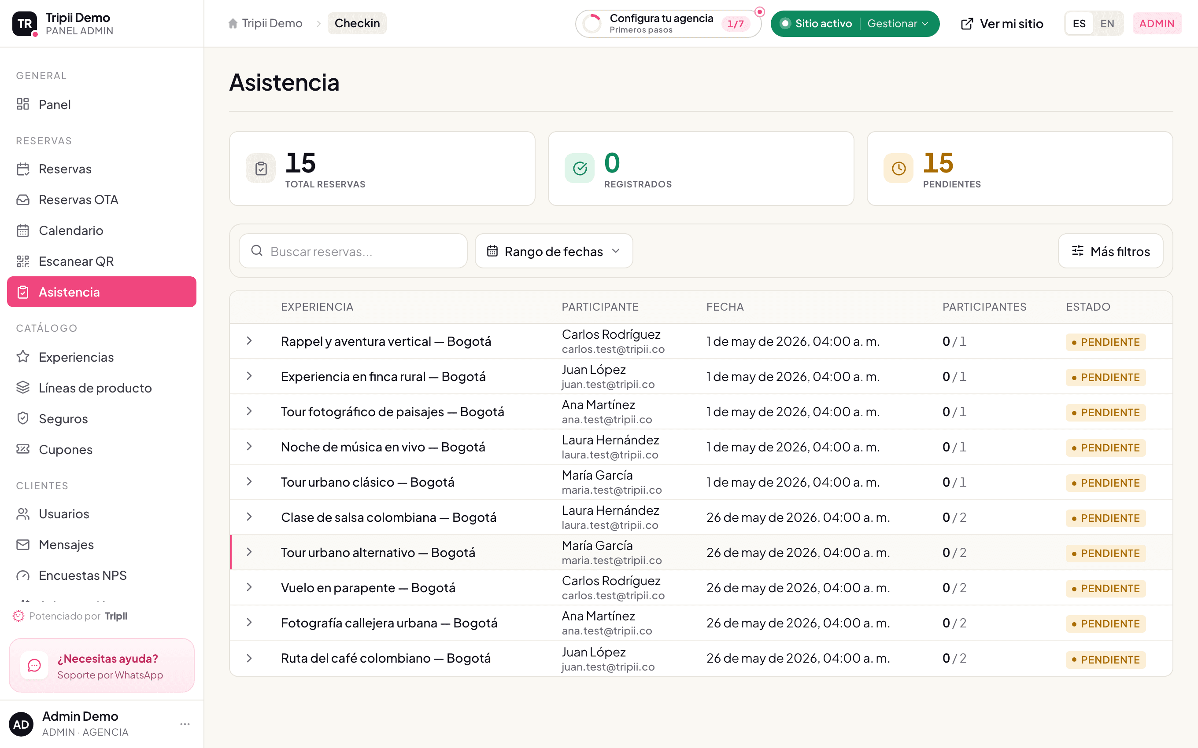Click the WhatsApp support chat icon
Image resolution: width=1198 pixels, height=748 pixels.
(x=34, y=665)
